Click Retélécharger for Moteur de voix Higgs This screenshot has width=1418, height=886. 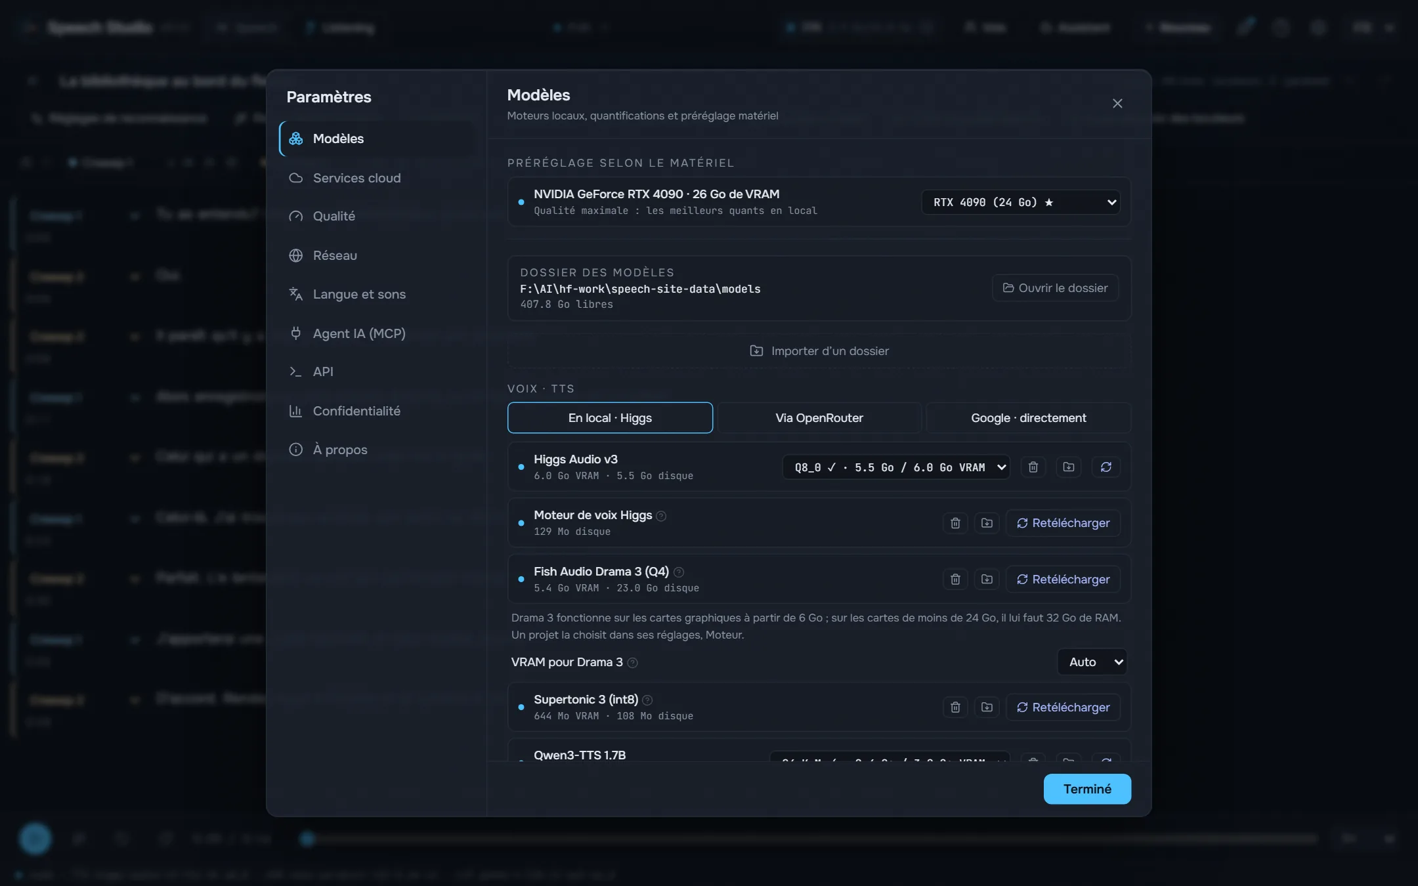pyautogui.click(x=1063, y=523)
